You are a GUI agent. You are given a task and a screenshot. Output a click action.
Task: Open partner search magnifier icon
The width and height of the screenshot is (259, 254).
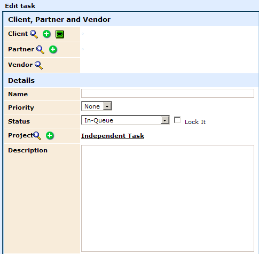(40, 50)
